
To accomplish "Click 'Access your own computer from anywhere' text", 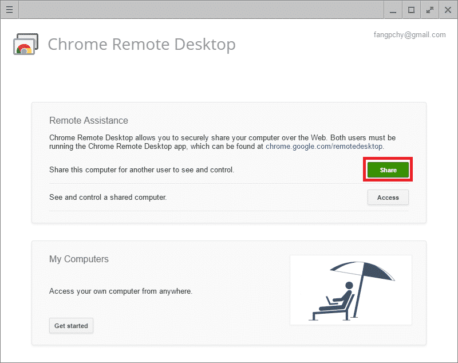I will click(x=121, y=291).
